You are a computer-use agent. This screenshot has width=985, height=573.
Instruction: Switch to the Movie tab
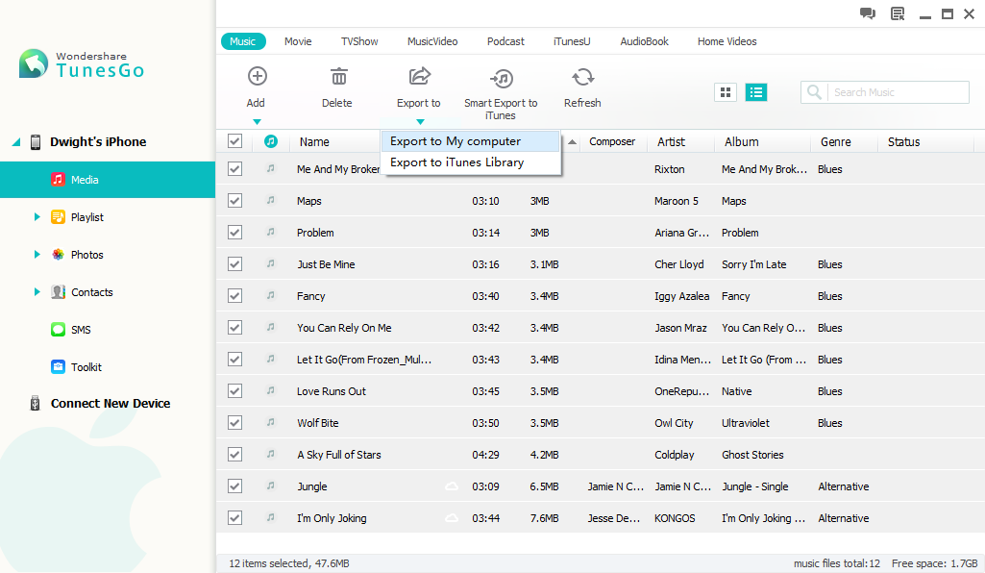click(x=298, y=41)
